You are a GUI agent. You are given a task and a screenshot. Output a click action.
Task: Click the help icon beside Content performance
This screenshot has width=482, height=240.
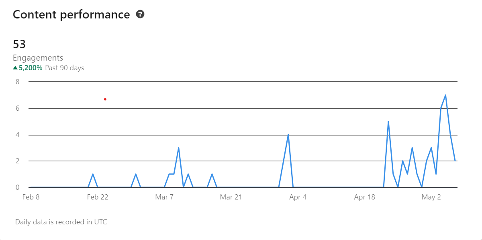(140, 14)
